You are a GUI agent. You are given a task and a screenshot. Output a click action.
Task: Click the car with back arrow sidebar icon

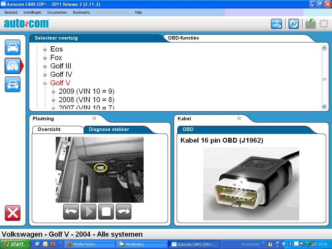tap(13, 84)
